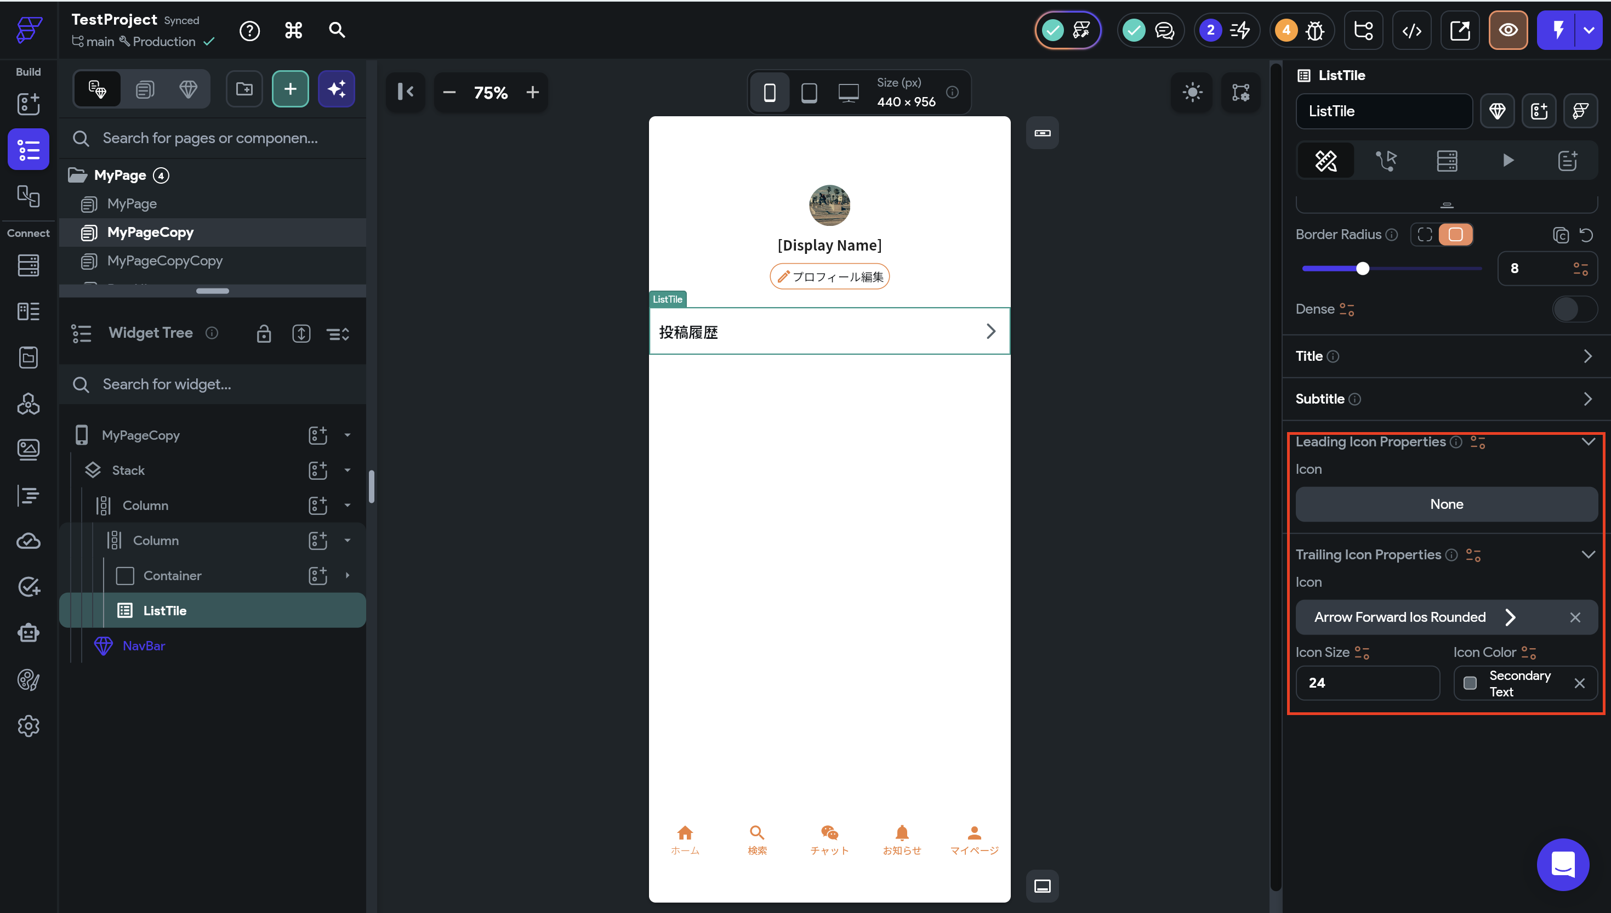The height and width of the screenshot is (913, 1611).
Task: Open the keyboard shortcuts command icon
Action: pos(293,30)
